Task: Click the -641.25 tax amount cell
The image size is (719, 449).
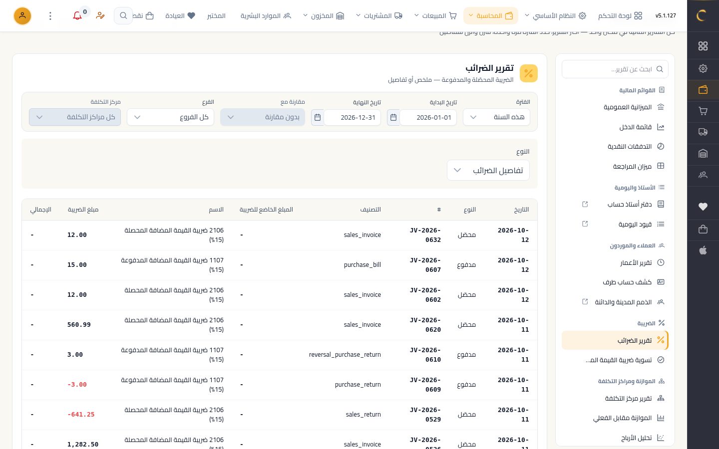Action: point(81,415)
